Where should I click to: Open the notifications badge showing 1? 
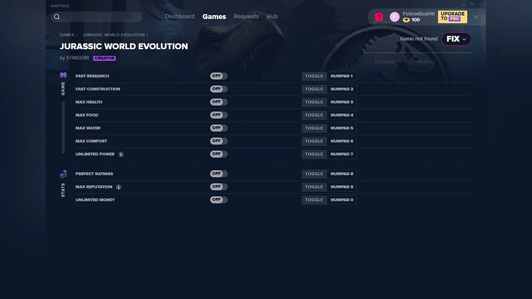379,17
